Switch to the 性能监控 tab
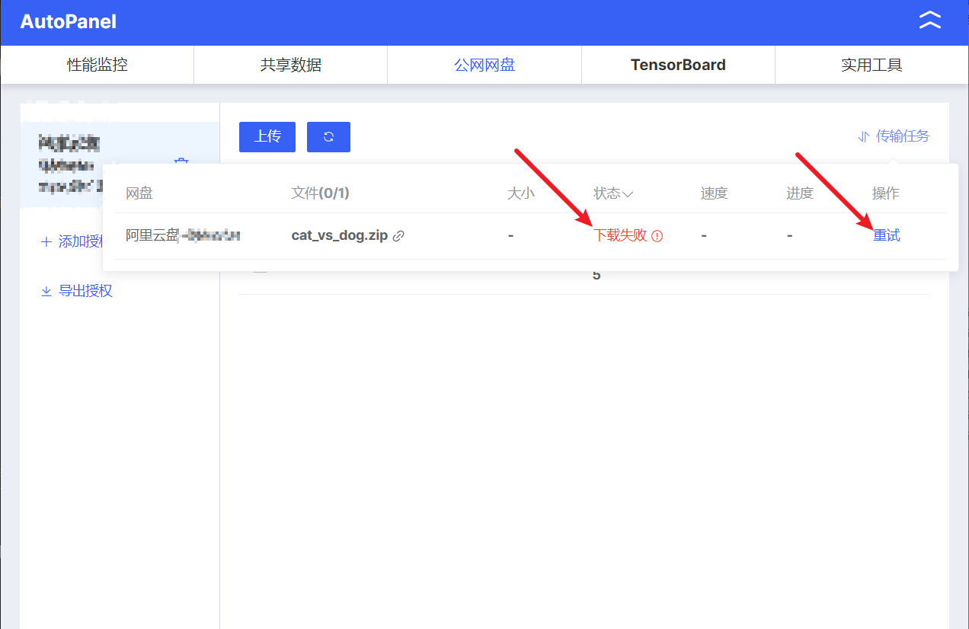This screenshot has width=969, height=629. click(x=97, y=65)
